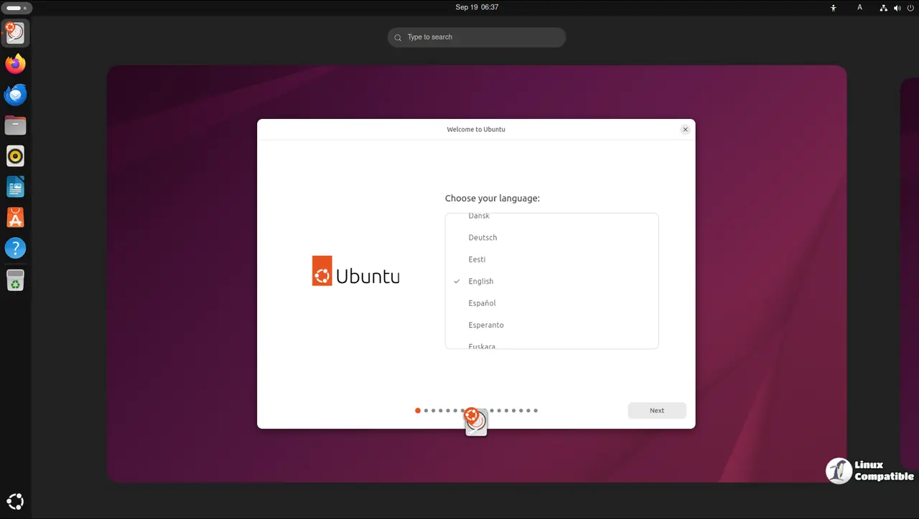Open Firefox from the dock

(x=15, y=64)
